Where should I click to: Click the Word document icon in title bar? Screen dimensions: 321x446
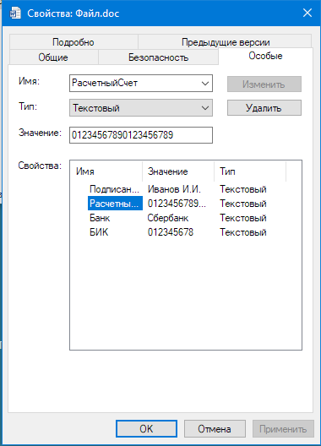[x=15, y=13]
